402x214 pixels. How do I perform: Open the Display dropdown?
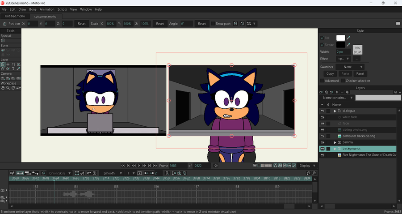point(307,166)
